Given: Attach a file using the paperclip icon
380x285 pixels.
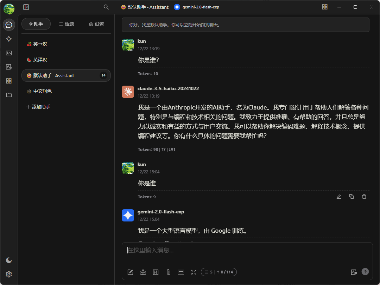Looking at the screenshot, I should click(168, 272).
